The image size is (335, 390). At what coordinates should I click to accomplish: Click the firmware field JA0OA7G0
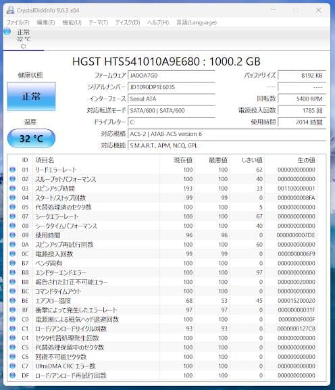tap(172, 75)
